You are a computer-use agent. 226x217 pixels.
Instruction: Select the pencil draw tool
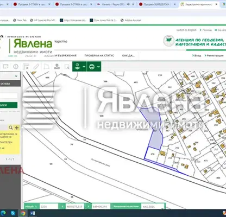point(36,67)
